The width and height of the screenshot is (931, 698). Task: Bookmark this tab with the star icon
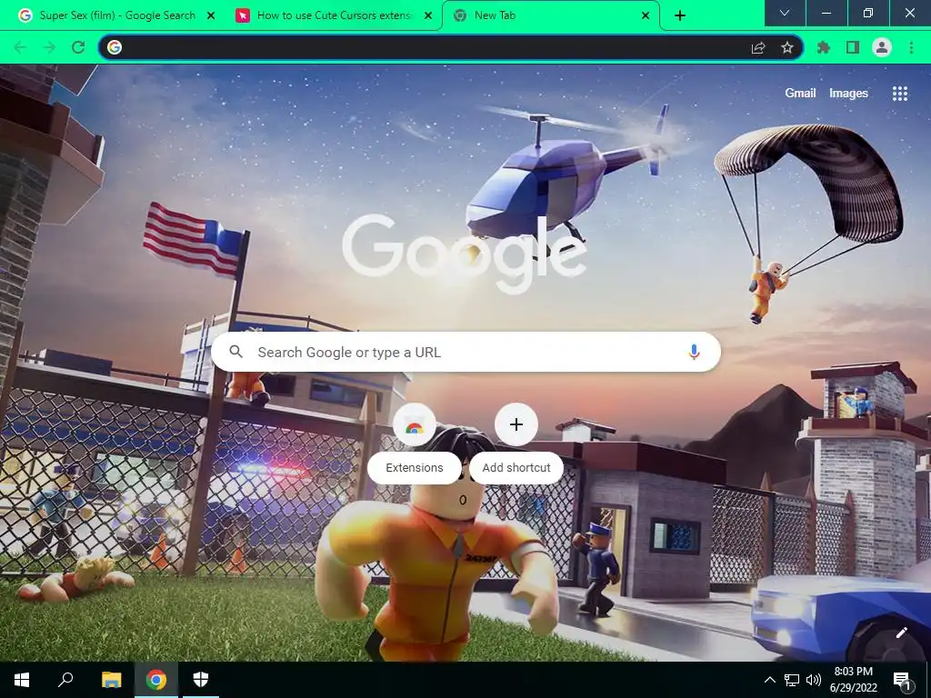(x=787, y=47)
